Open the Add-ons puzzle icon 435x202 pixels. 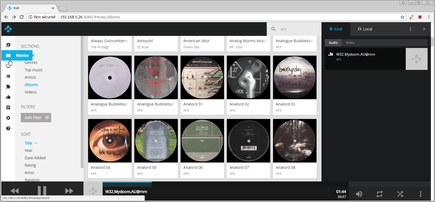click(8, 87)
